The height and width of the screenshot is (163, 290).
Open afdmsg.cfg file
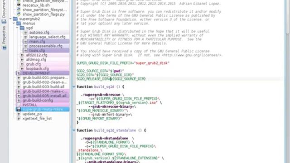[x=36, y=59]
